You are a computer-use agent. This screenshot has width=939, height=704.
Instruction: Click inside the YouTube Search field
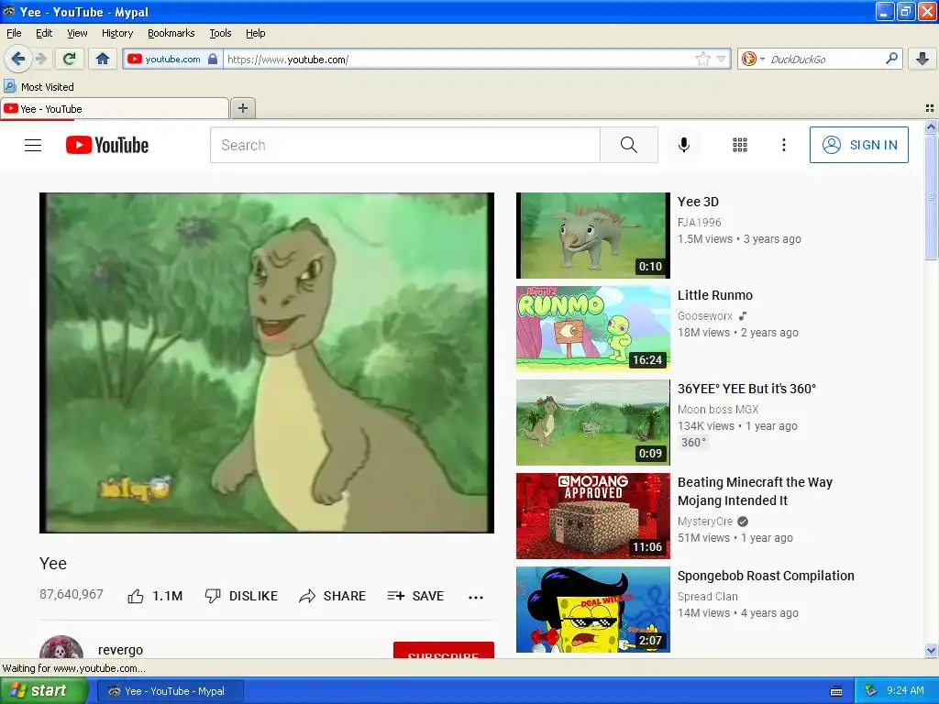point(404,145)
